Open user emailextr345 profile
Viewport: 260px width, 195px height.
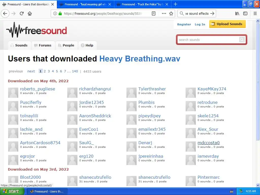pos(152,129)
